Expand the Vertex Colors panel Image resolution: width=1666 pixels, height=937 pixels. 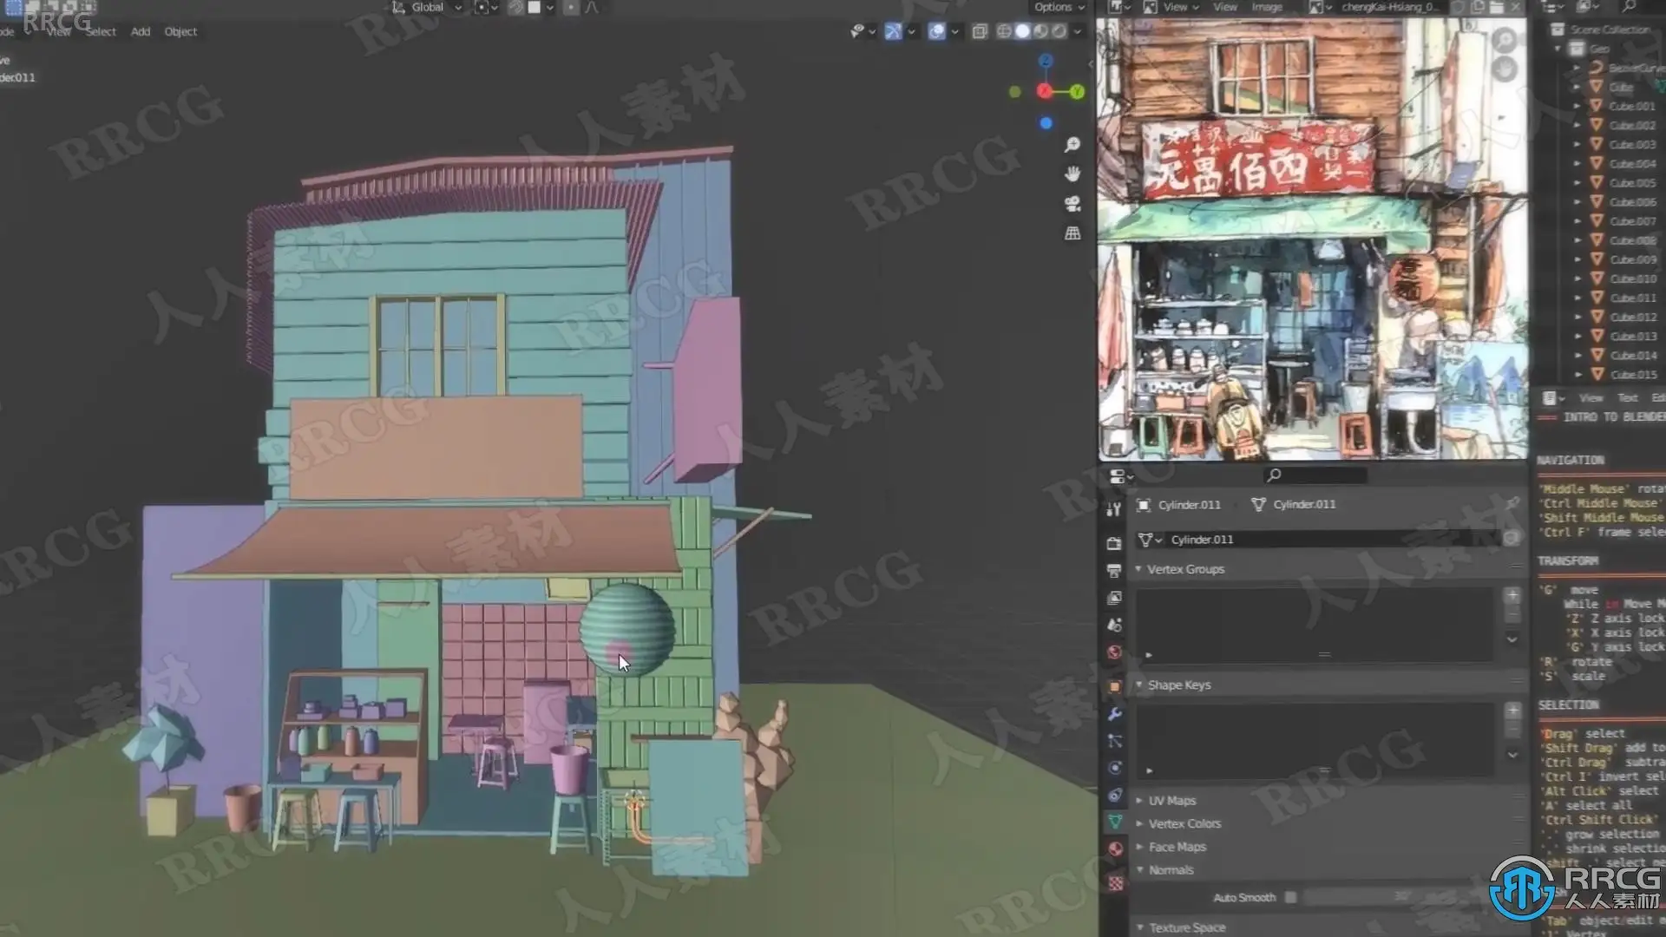click(x=1184, y=823)
